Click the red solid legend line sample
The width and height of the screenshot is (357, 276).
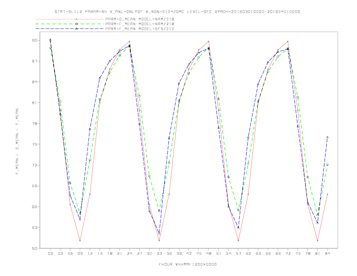point(70,19)
